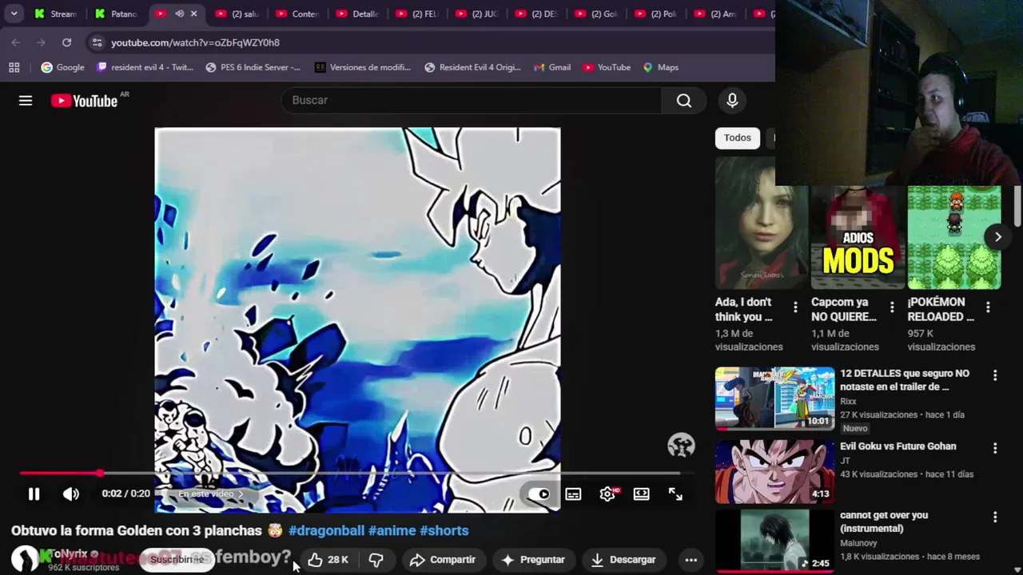Click the youtube.com address bar URL
Image resolution: width=1023 pixels, height=575 pixels.
[195, 42]
